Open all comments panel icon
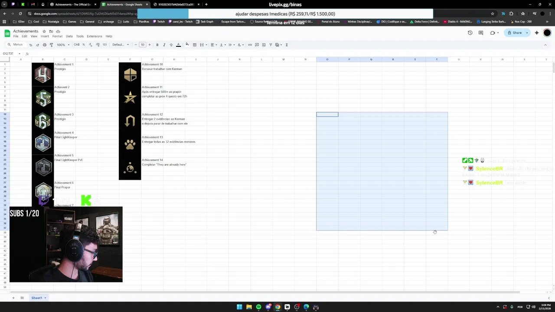 coord(481,33)
